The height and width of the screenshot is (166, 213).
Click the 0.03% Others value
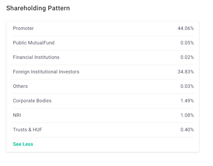pos(187,86)
